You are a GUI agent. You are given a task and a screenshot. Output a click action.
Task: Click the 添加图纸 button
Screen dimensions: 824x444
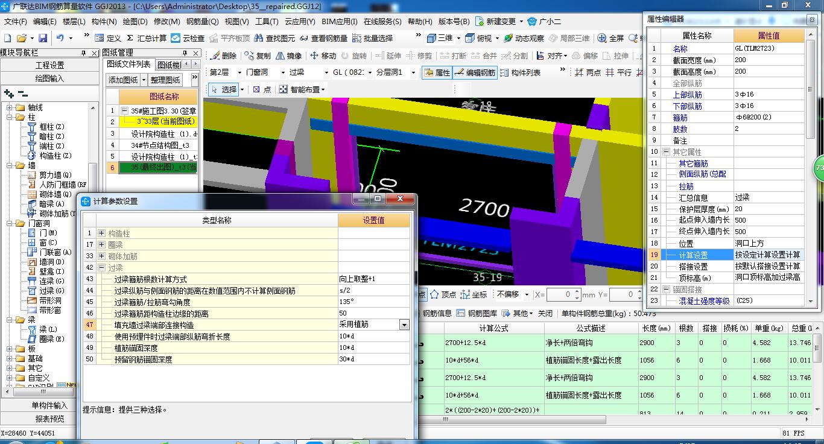click(123, 80)
